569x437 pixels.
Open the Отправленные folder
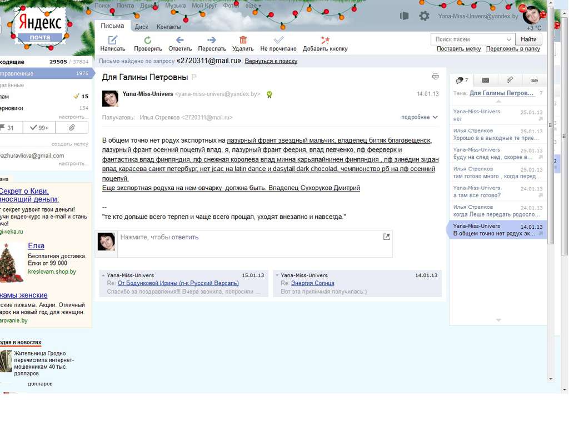(45, 73)
